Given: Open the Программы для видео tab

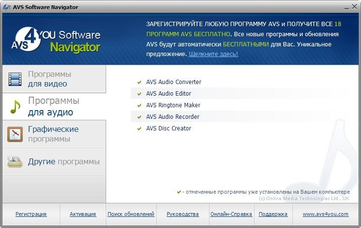Looking at the screenshot, I should click(x=54, y=79).
